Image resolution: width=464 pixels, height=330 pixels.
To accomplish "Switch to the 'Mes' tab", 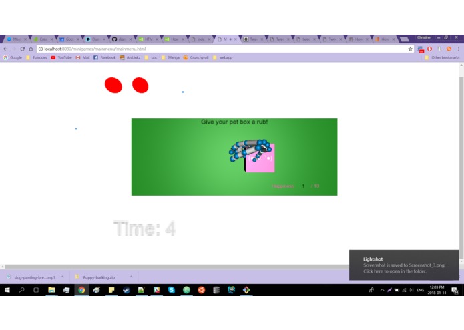I will tap(16, 39).
